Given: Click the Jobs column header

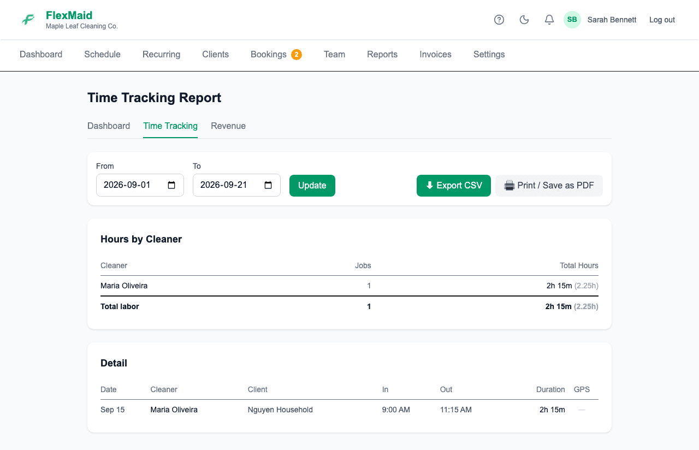Looking at the screenshot, I should [x=363, y=265].
